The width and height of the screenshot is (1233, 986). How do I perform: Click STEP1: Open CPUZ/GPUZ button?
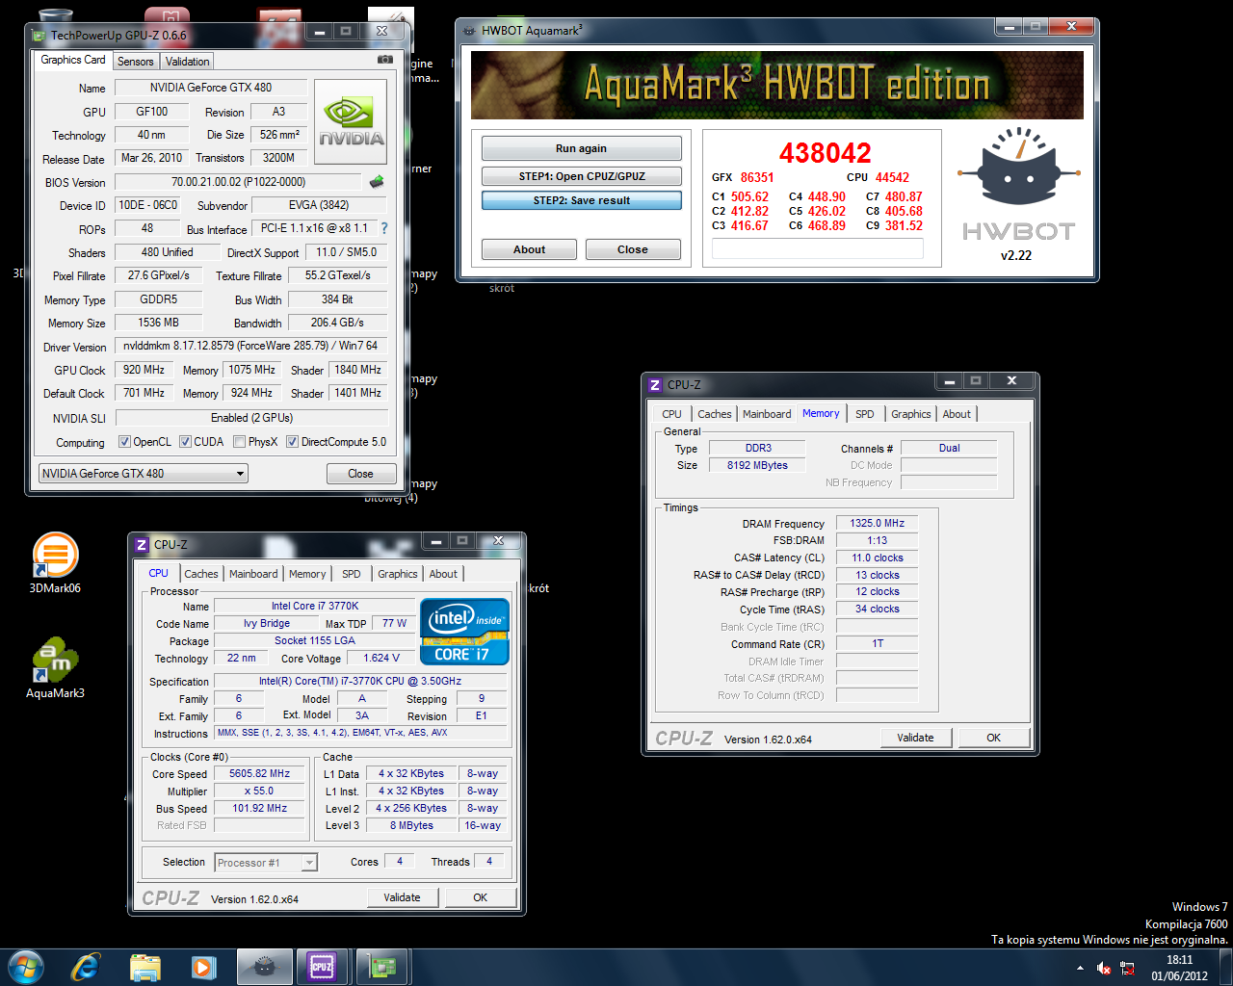[x=582, y=176]
